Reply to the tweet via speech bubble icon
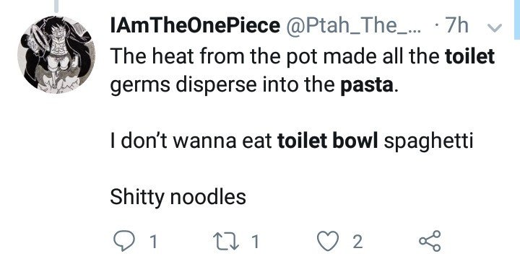 [124, 241]
